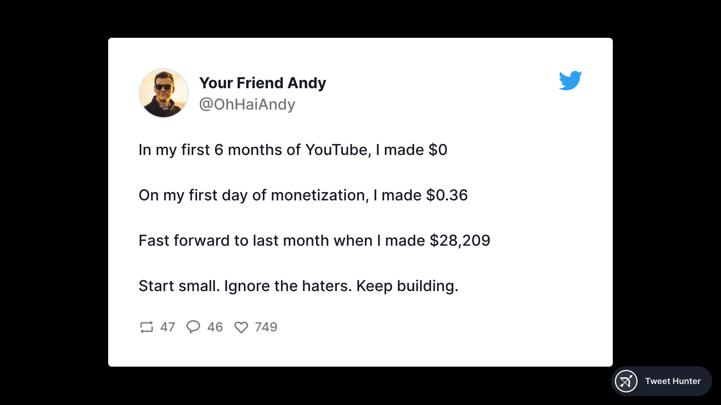
Task: Click the reply speech bubble icon
Action: (x=193, y=327)
